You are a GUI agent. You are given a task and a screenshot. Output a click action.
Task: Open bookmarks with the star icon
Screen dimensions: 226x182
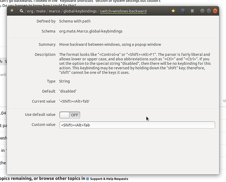coord(173,11)
